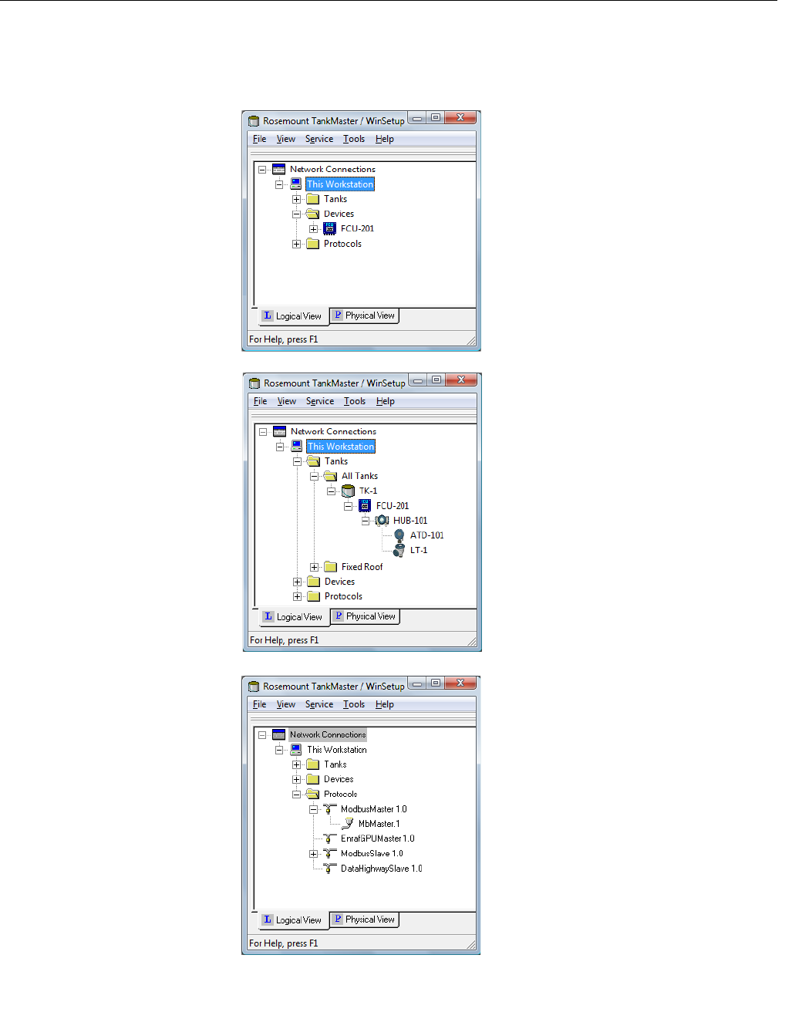This screenshot has height=1019, width=792.
Task: Collapse Protocols node in bottom window
Action: pos(296,794)
